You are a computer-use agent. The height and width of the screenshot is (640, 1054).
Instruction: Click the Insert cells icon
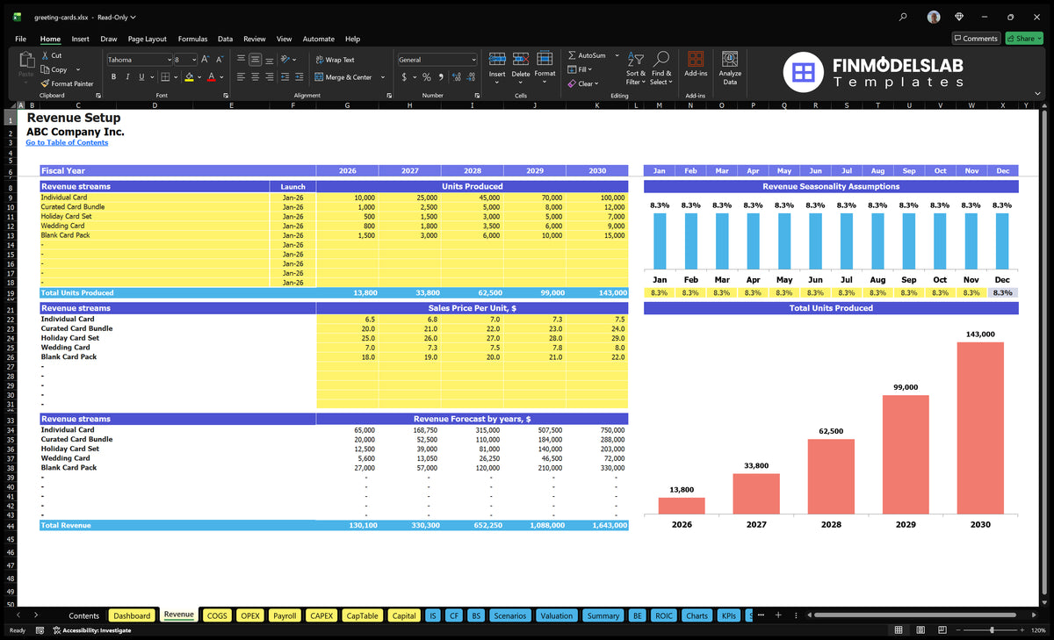coord(497,60)
